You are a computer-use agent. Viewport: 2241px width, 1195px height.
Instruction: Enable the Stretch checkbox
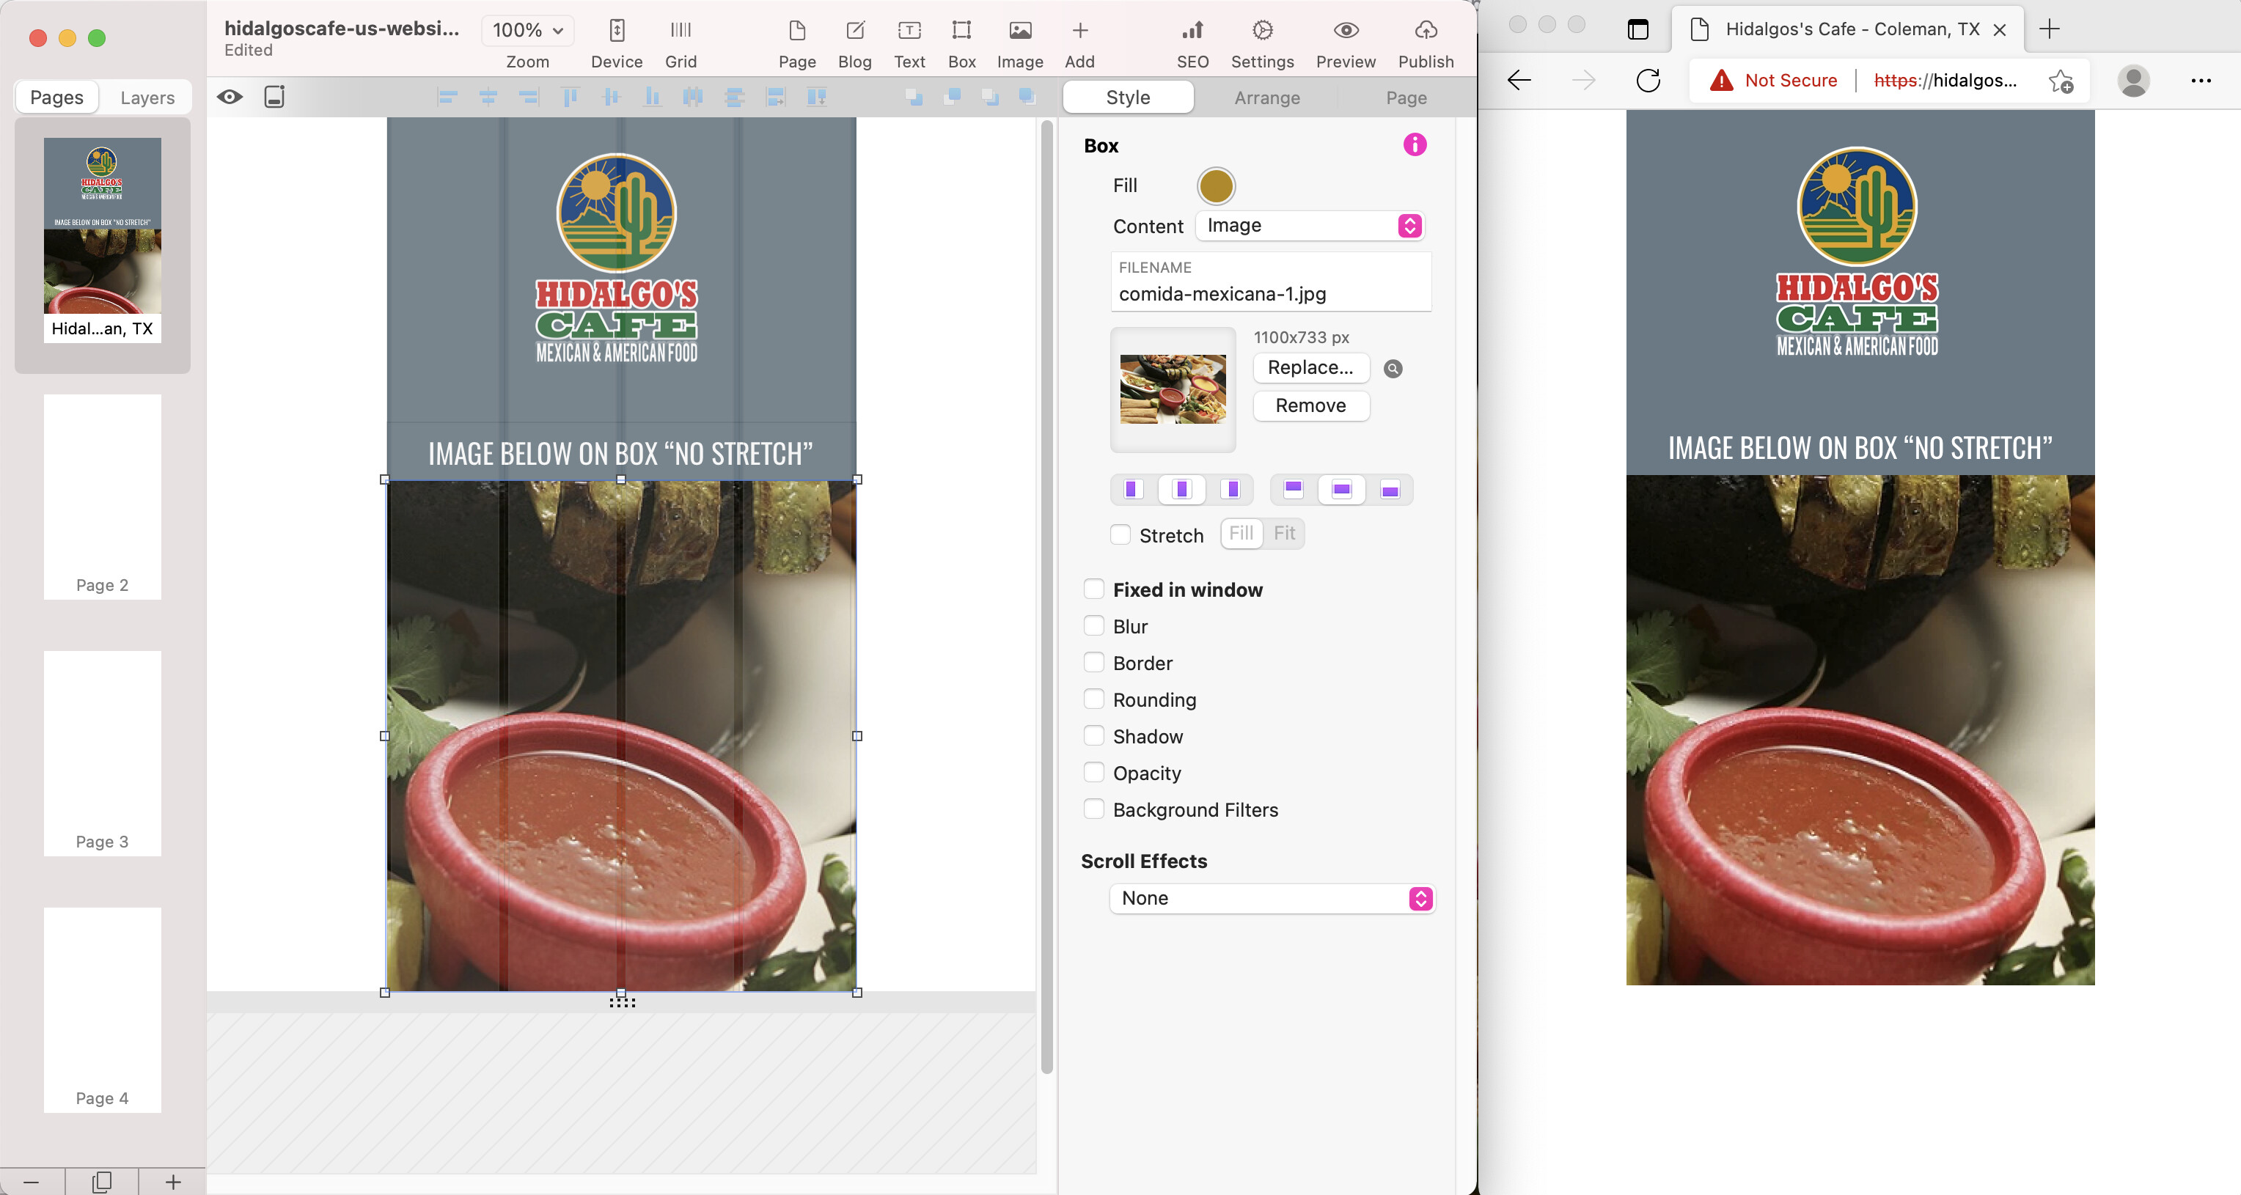point(1120,535)
